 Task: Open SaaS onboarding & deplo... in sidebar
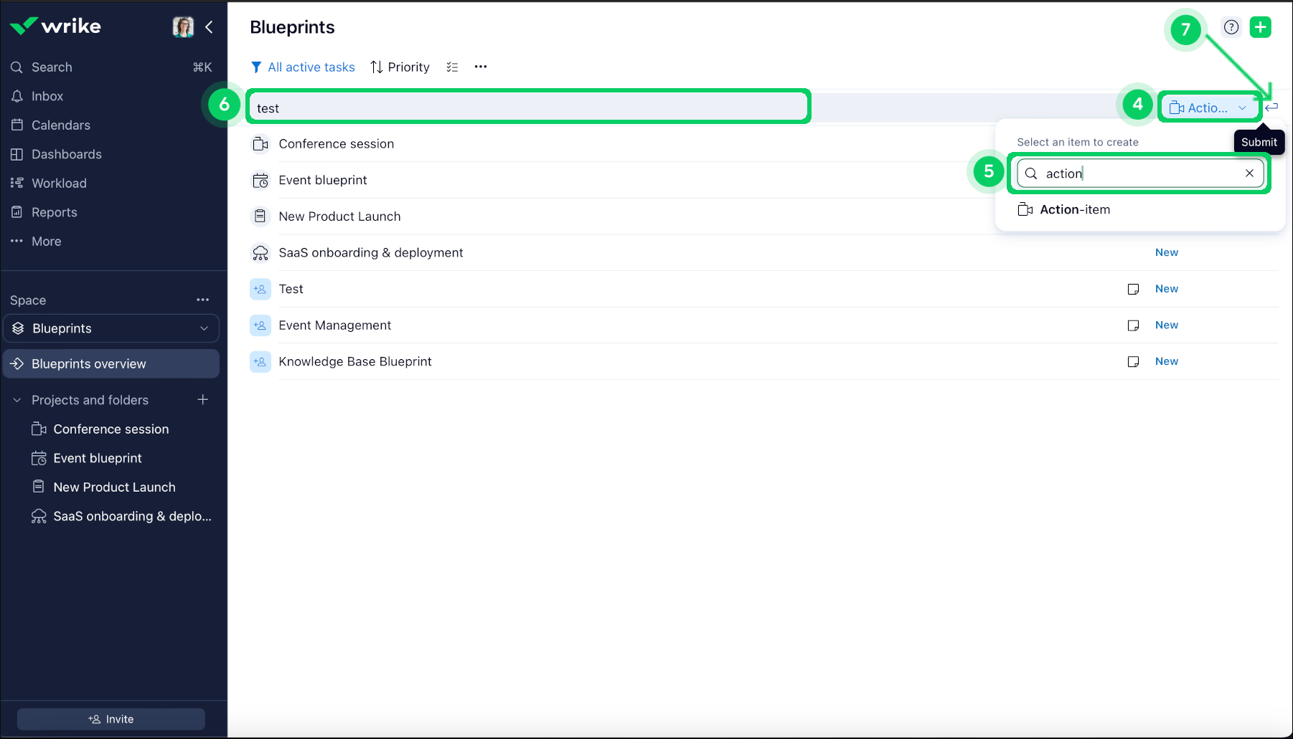(x=132, y=516)
